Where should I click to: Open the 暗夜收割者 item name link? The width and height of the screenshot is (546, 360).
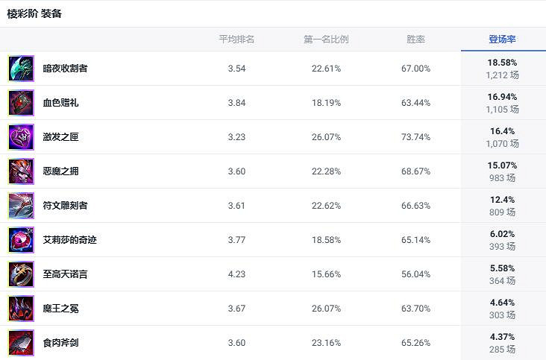(x=65, y=69)
